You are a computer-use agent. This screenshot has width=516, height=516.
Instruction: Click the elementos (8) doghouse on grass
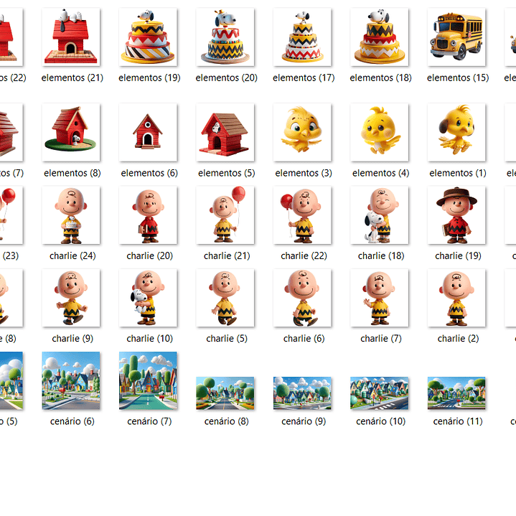click(70, 133)
